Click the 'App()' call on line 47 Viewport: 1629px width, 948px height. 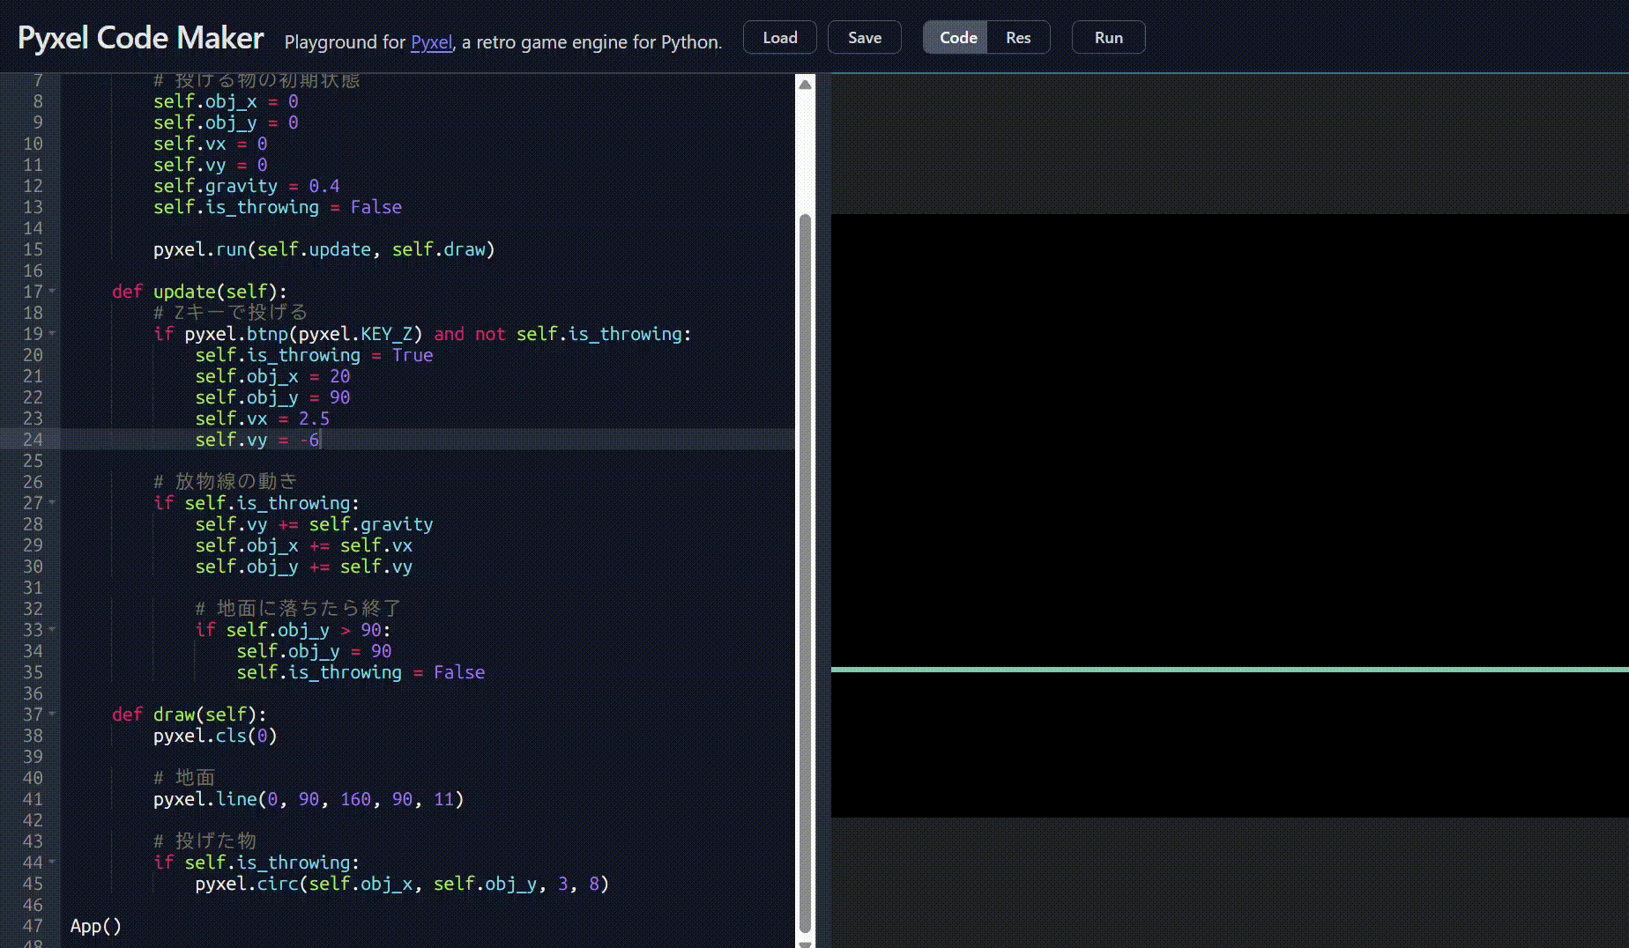click(96, 926)
